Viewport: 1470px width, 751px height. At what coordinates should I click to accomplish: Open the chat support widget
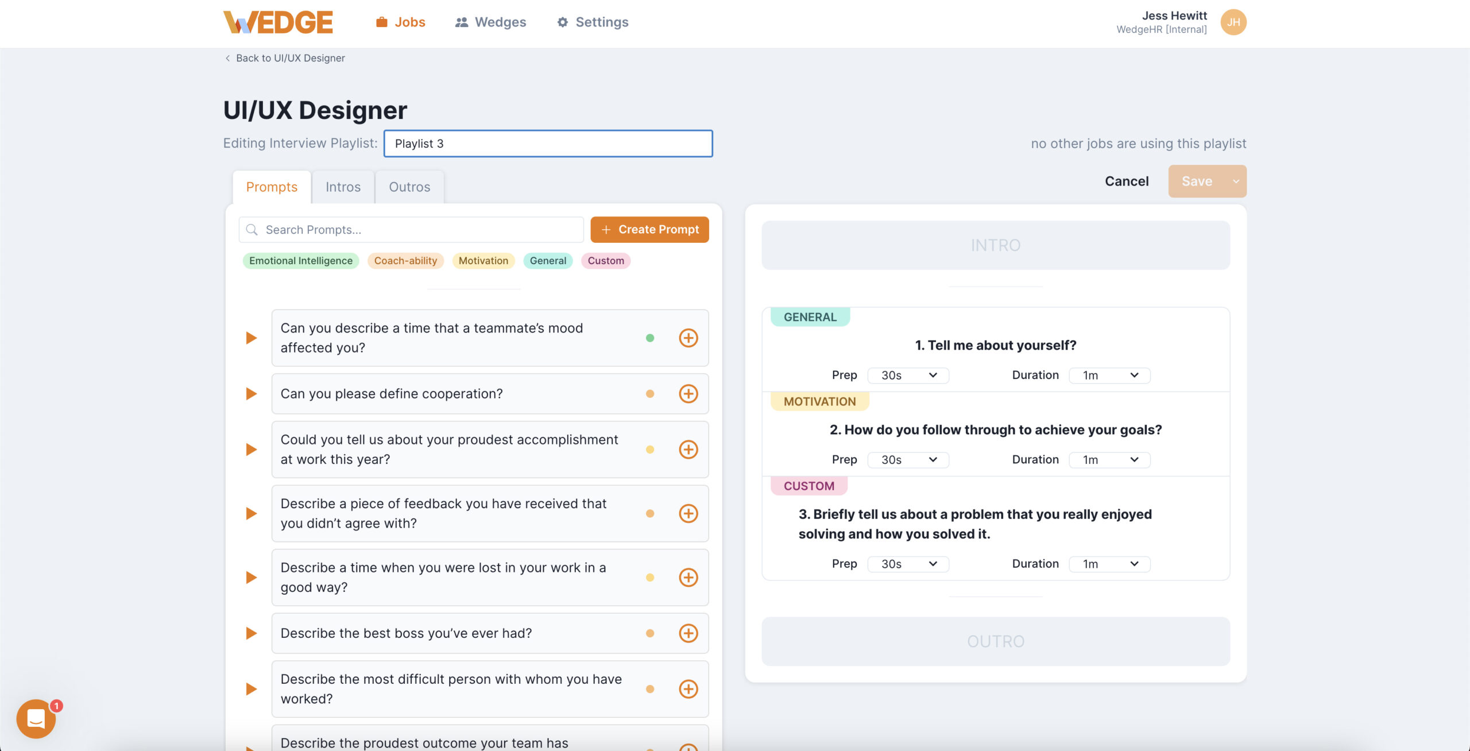pyautogui.click(x=36, y=719)
